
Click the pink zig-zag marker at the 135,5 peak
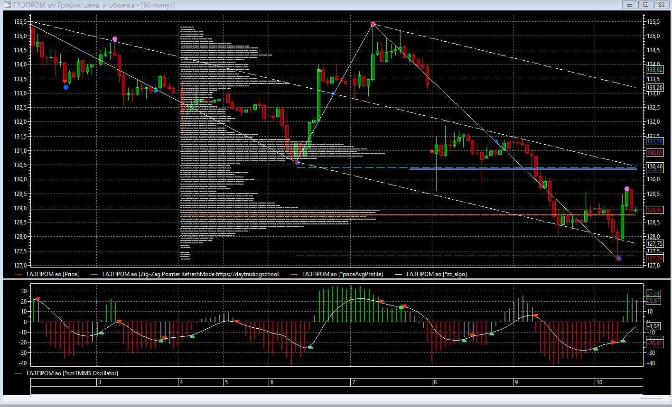click(x=373, y=24)
